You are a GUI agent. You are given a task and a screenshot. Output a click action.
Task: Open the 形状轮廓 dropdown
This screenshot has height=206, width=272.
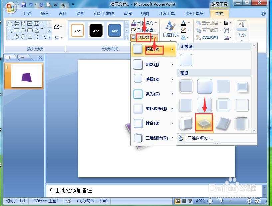tap(144, 30)
